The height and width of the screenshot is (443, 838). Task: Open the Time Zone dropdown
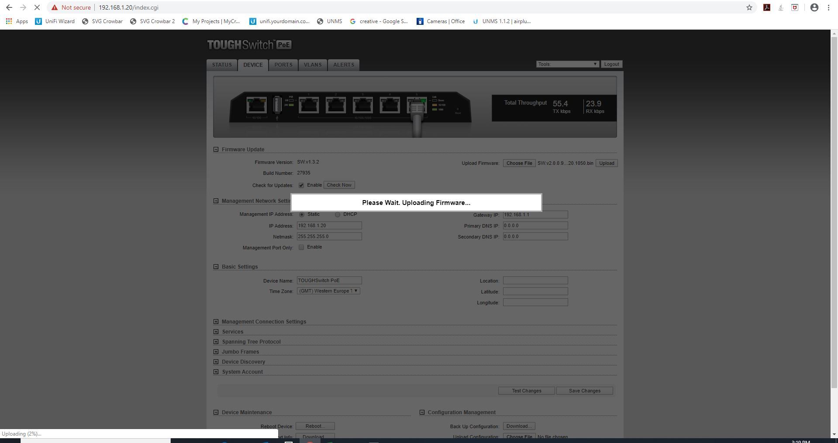tap(328, 291)
